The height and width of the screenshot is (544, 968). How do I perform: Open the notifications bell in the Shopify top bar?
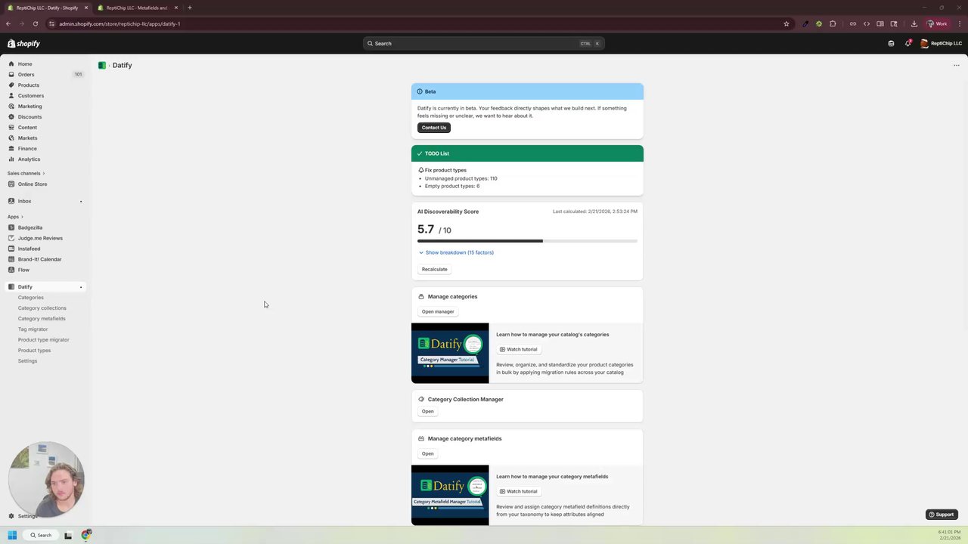click(907, 43)
